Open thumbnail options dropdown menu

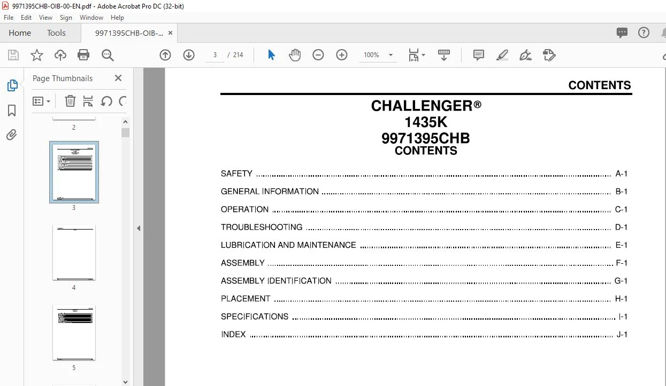pyautogui.click(x=42, y=101)
